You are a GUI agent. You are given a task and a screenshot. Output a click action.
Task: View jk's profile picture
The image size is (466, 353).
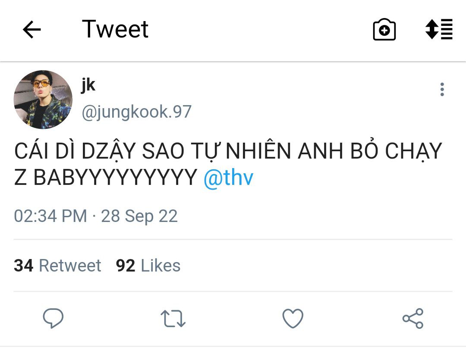pyautogui.click(x=43, y=100)
